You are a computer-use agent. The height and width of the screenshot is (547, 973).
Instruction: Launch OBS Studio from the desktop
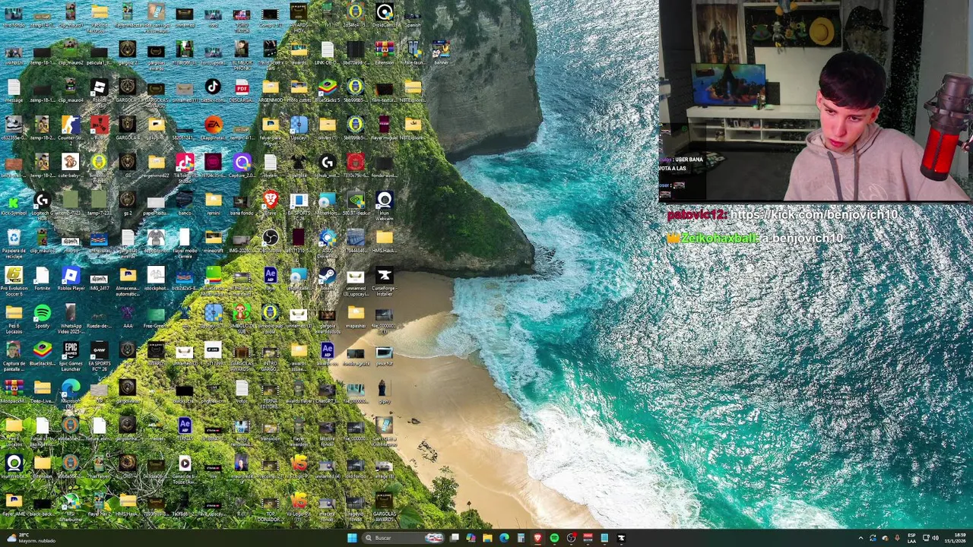pyautogui.click(x=270, y=242)
